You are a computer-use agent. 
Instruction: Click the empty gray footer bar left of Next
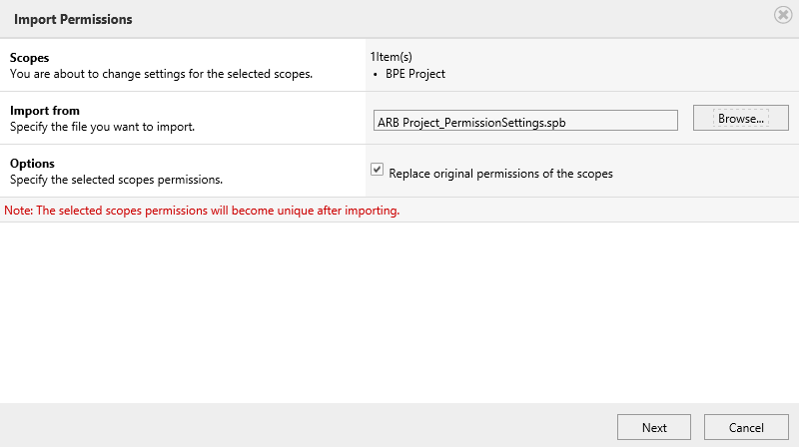(x=306, y=426)
